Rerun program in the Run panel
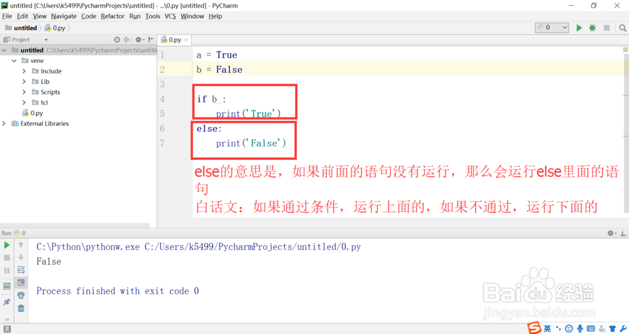Screen dimensions: 629x334 point(7,245)
